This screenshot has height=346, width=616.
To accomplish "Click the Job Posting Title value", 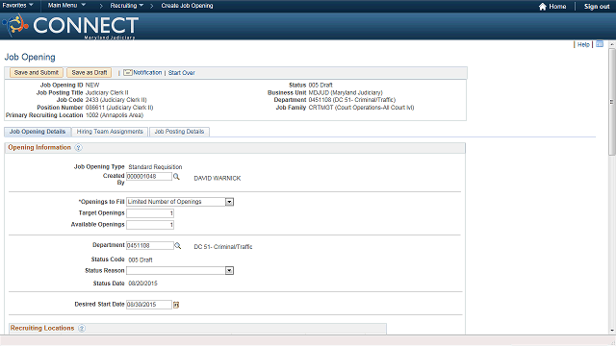I will coord(107,92).
